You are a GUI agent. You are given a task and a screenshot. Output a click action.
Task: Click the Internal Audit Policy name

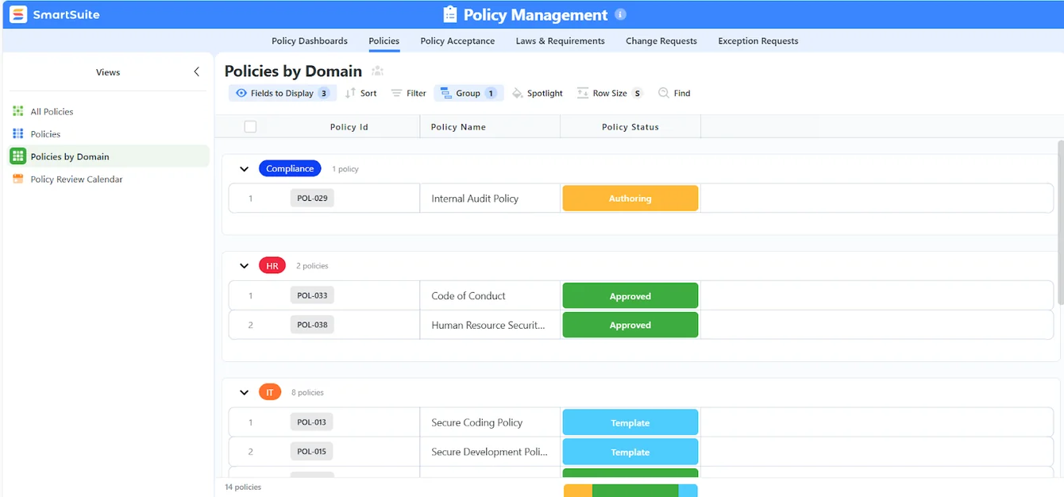point(475,198)
